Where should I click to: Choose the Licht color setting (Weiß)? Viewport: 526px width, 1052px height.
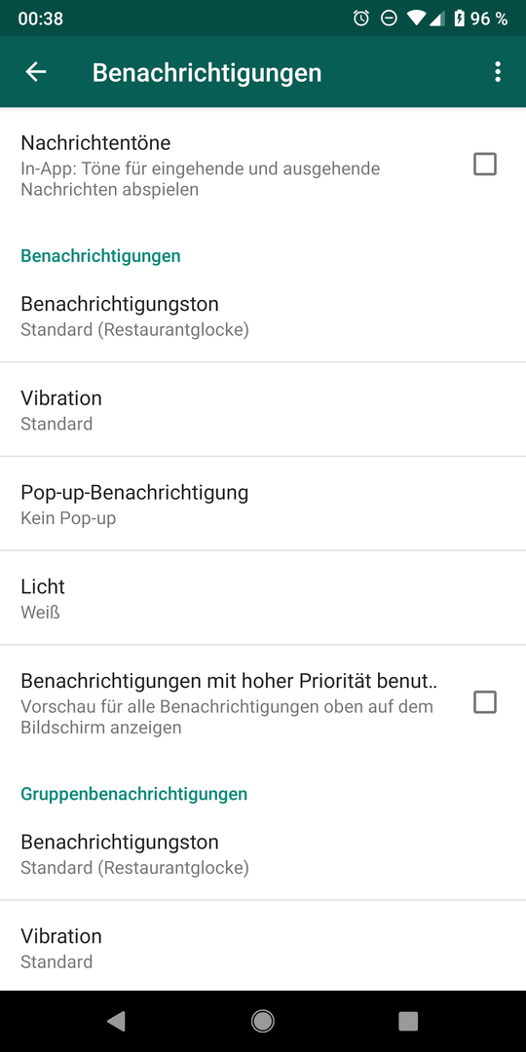pyautogui.click(x=263, y=598)
